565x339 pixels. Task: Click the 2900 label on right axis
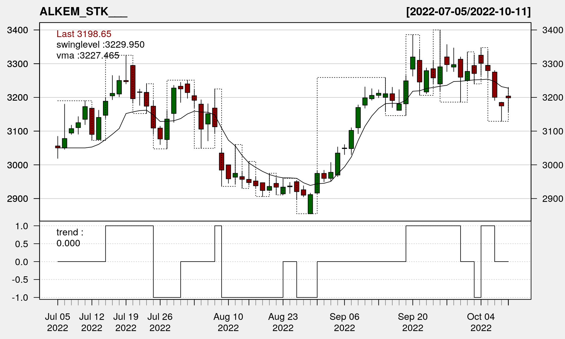[x=552, y=199]
